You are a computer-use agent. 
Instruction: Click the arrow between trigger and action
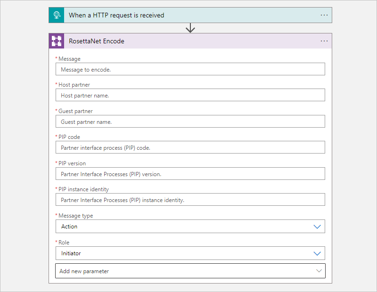pos(190,28)
